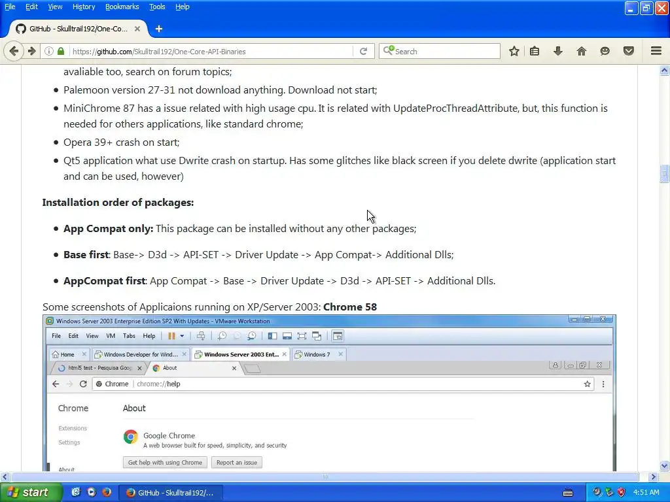
Task: Open the Edit menu
Action: pyautogui.click(x=31, y=7)
